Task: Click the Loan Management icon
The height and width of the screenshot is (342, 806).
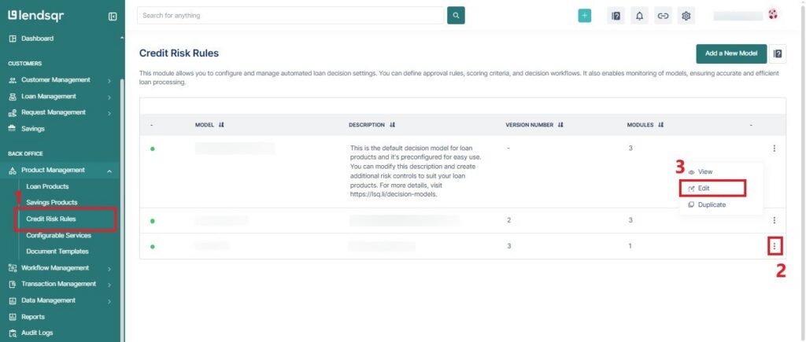Action: (13, 97)
